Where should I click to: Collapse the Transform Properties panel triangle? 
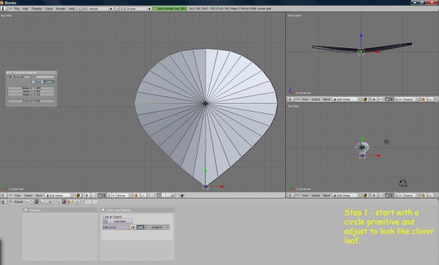point(11,72)
